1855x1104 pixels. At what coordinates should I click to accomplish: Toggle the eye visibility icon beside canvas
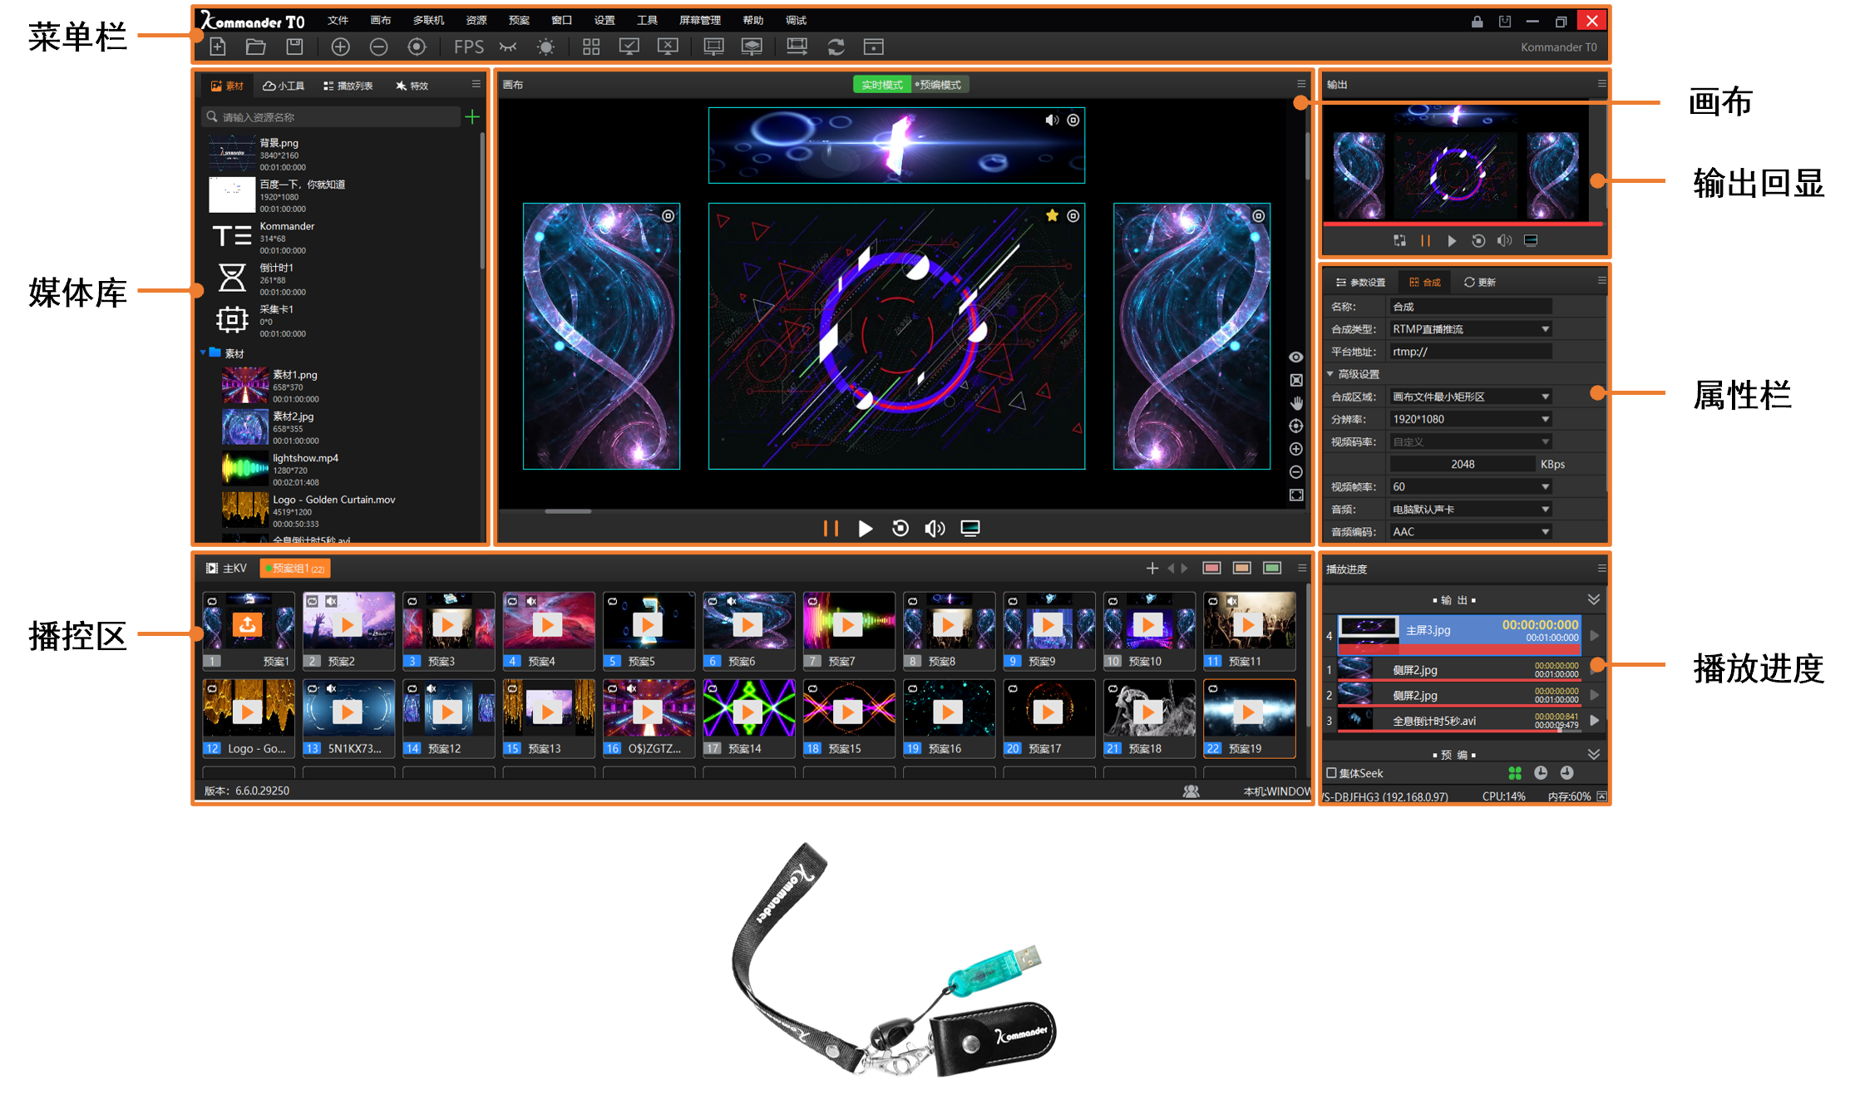[x=1295, y=357]
